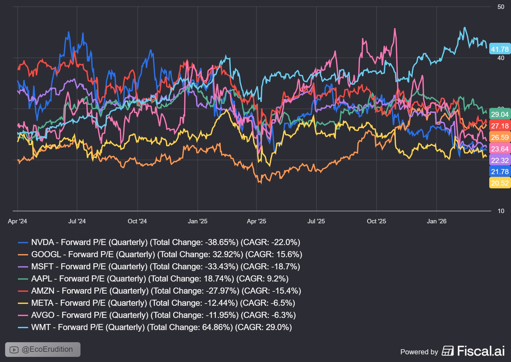Screen dimensions: 511x362
Task: Click the Oct '24 x-axis label
Action: tap(137, 221)
